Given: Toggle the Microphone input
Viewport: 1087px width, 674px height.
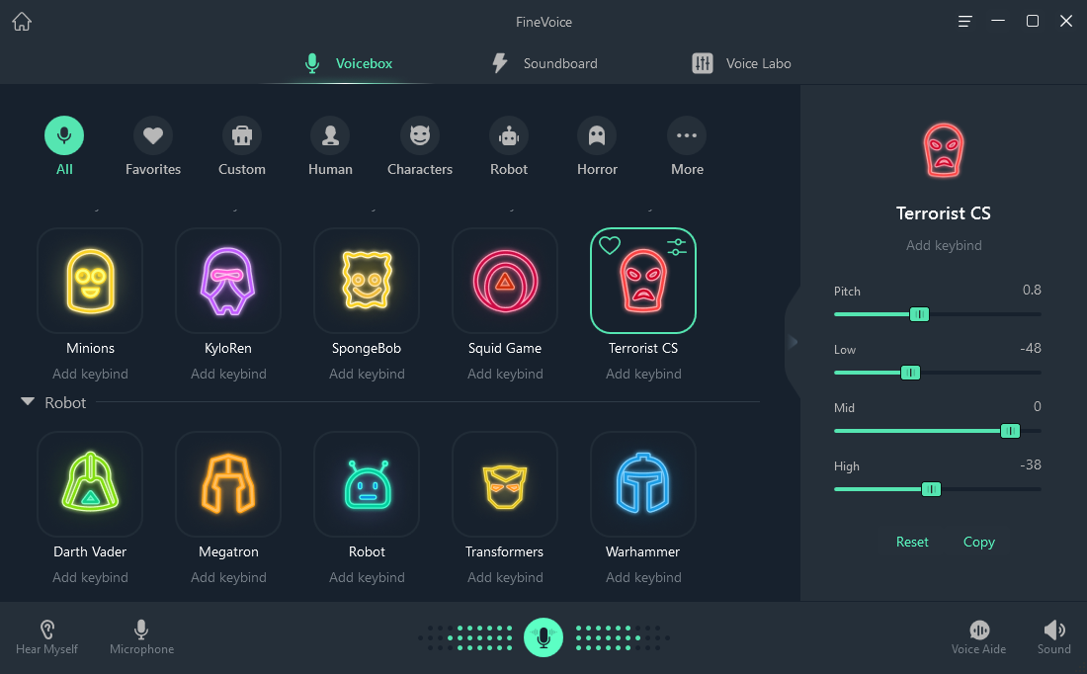Looking at the screenshot, I should [141, 637].
